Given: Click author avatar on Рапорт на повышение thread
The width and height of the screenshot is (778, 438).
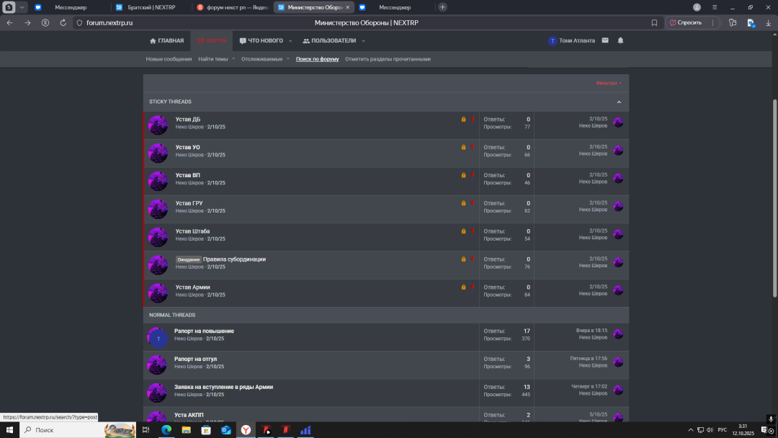Looking at the screenshot, I should [158, 338].
